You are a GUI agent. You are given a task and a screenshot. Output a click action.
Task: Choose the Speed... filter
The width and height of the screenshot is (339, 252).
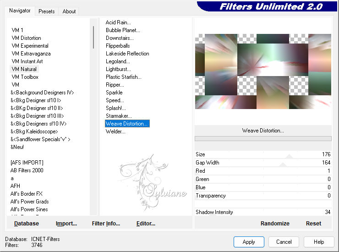(115, 100)
